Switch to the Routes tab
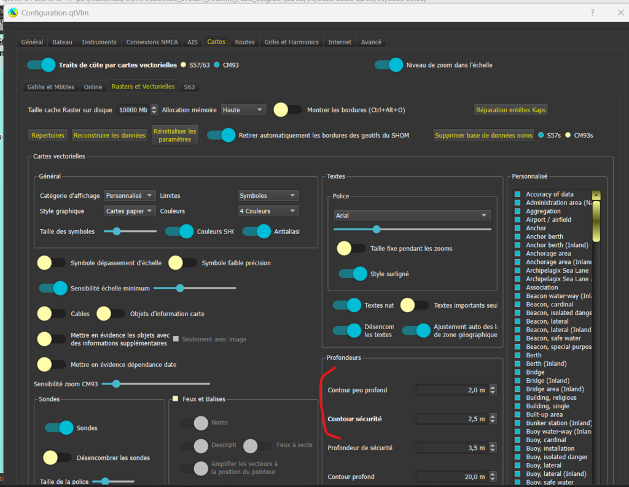The height and width of the screenshot is (487, 629). click(x=244, y=42)
